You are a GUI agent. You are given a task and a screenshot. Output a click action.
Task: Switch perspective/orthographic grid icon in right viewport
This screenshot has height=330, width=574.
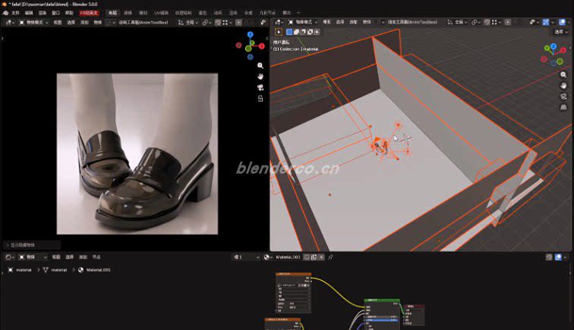pyautogui.click(x=563, y=107)
